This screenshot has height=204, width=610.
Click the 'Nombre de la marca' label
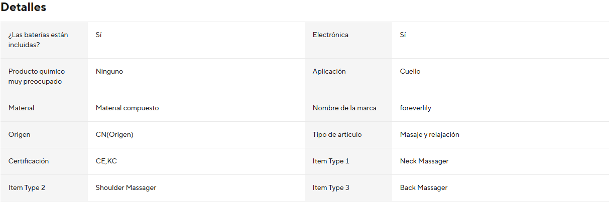[x=344, y=108]
